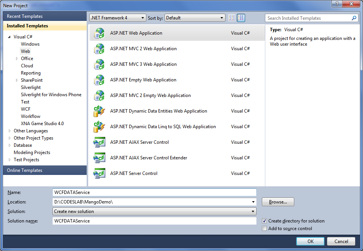The width and height of the screenshot is (363, 251).
Task: Click the Dynamic Data Entities Web Application icon
Action: (x=99, y=111)
